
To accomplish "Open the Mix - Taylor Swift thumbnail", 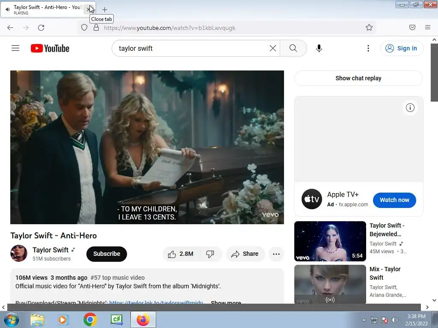I will coord(330,284).
